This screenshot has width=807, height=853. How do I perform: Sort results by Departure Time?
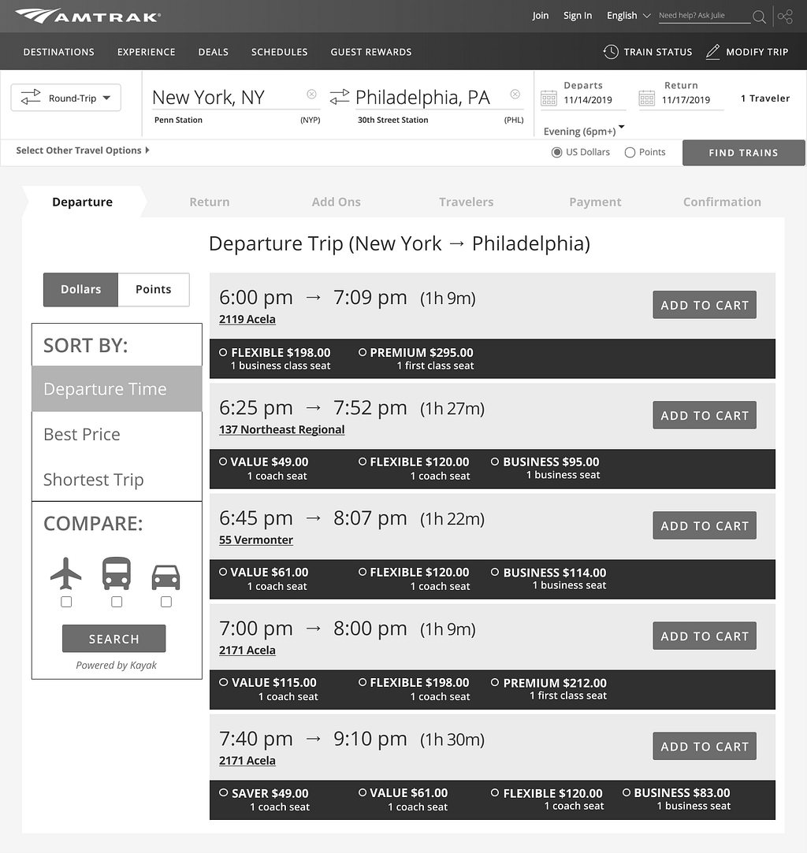[117, 388]
